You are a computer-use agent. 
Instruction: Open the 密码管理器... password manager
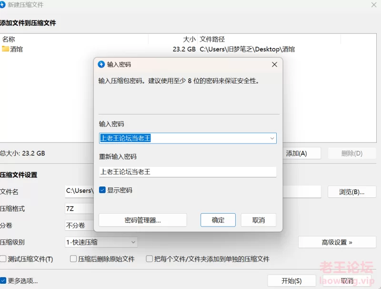click(x=142, y=220)
